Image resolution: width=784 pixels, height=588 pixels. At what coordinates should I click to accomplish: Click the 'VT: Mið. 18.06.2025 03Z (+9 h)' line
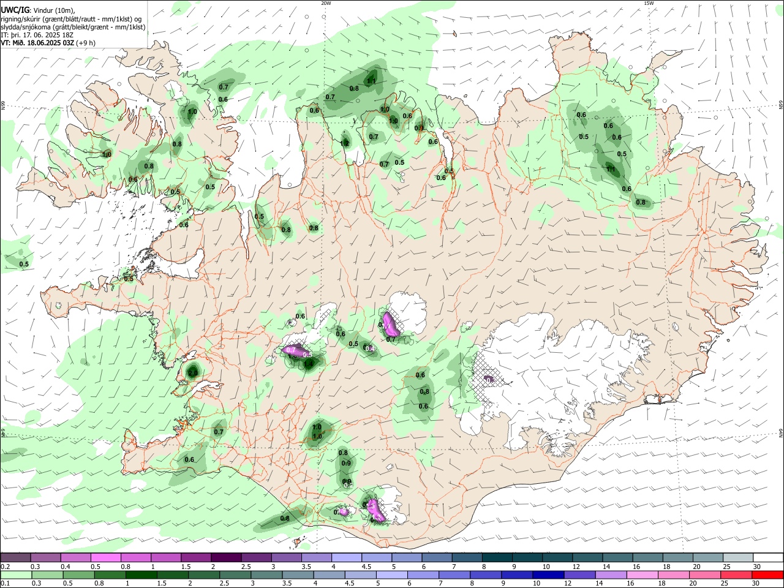pos(48,43)
